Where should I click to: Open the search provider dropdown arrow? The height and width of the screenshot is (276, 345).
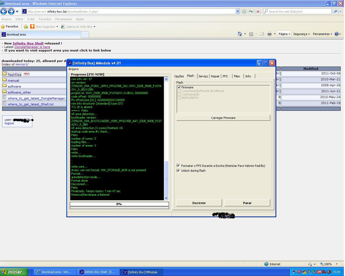(x=340, y=11)
